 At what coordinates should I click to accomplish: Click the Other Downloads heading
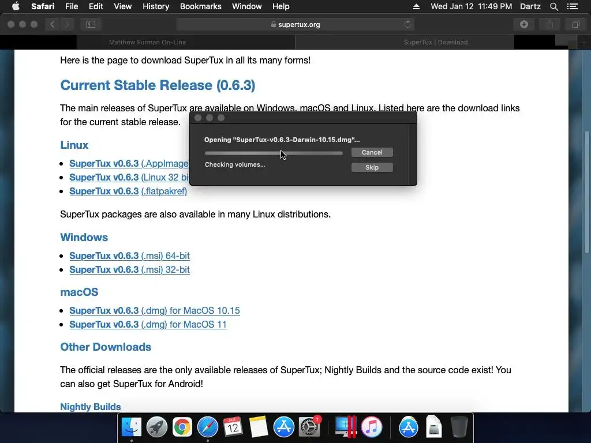[106, 347]
